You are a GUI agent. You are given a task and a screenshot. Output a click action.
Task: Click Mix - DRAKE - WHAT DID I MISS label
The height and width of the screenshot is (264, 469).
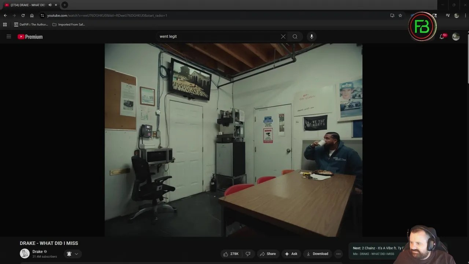(x=373, y=254)
